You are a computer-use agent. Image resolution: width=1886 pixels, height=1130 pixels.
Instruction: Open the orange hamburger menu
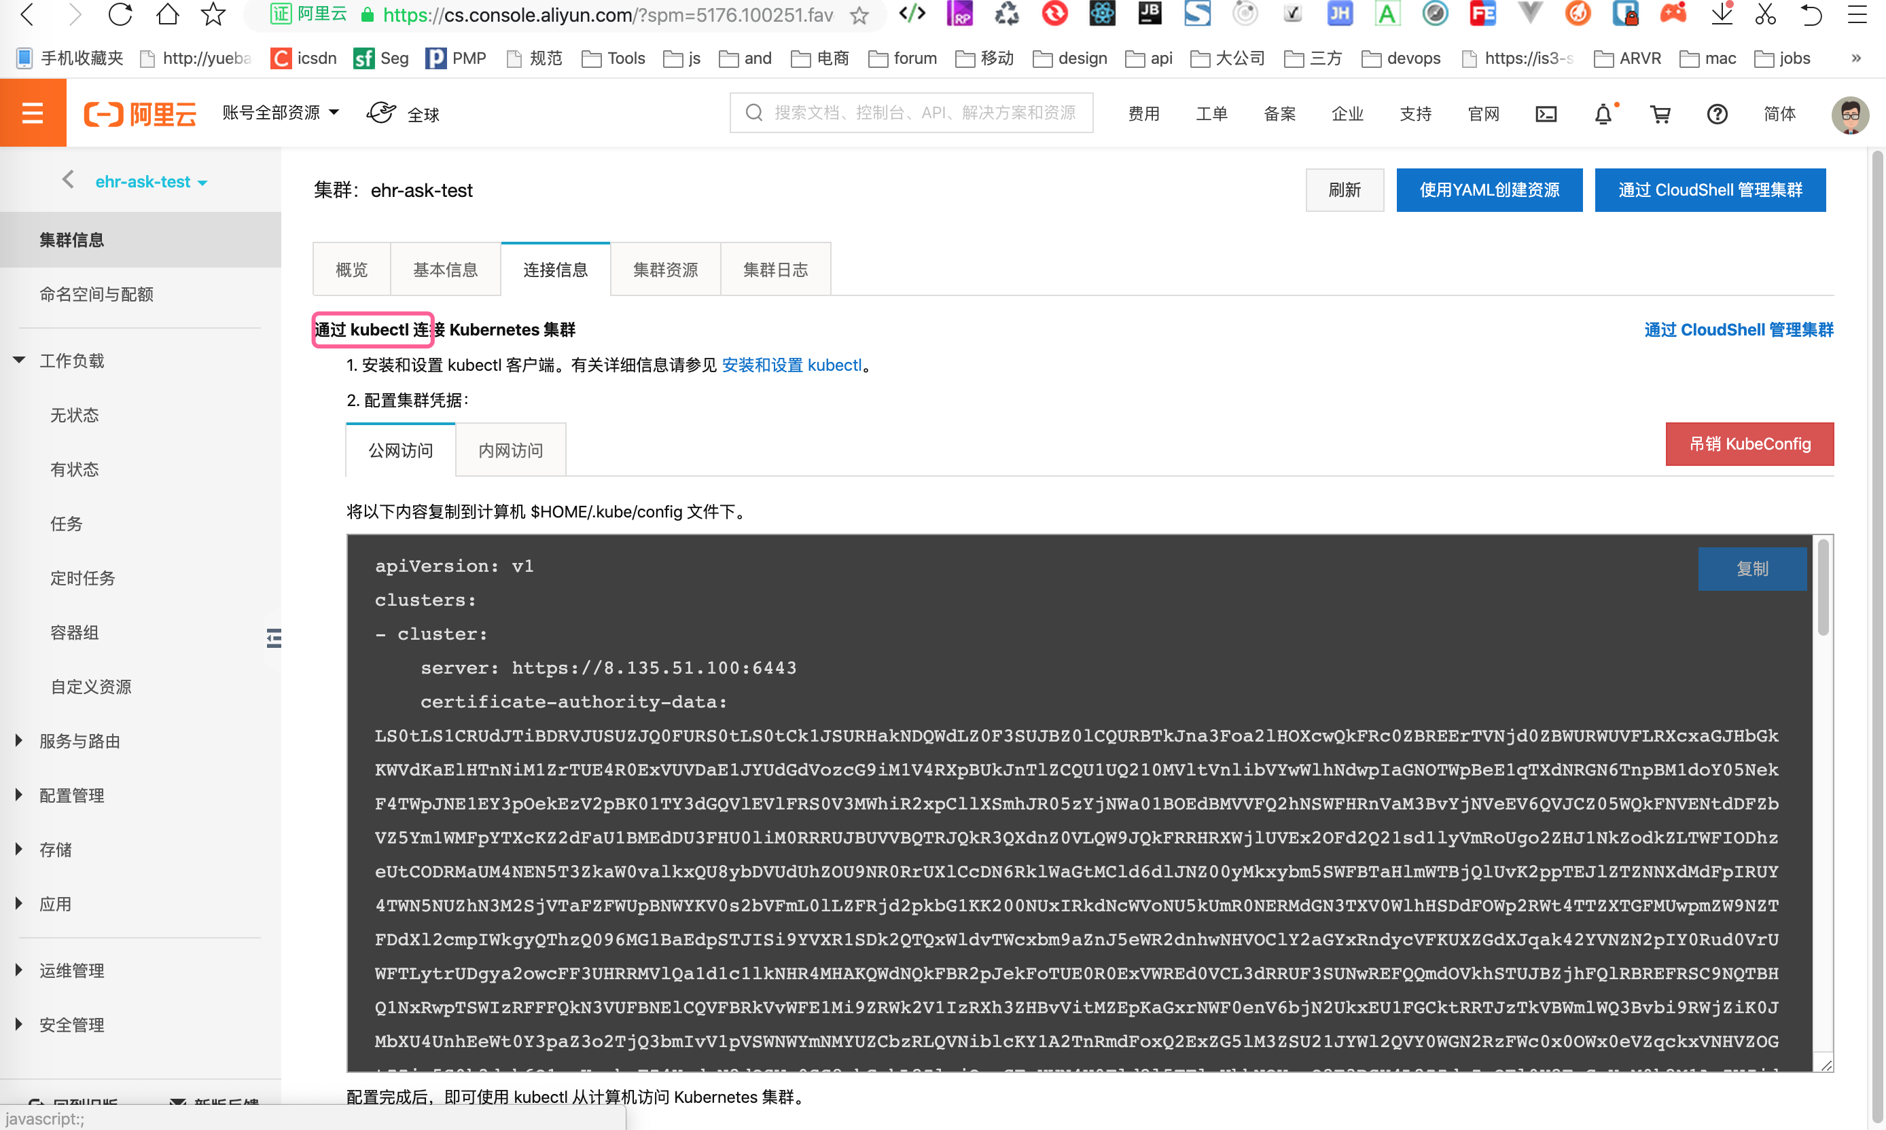(x=33, y=113)
